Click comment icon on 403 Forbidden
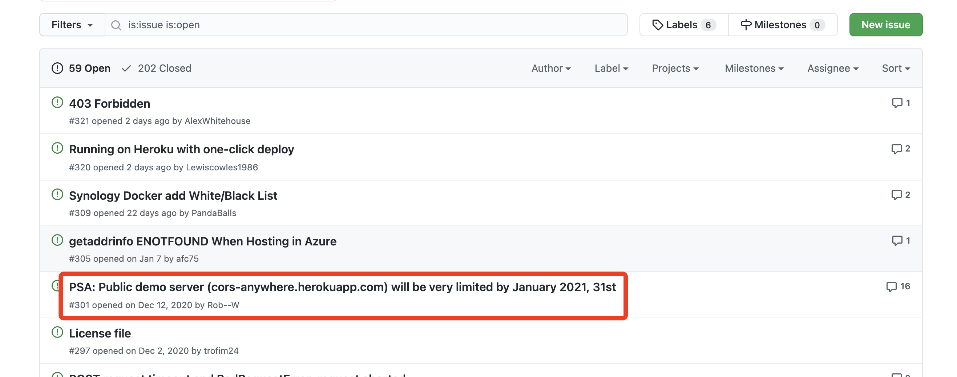Screen dimensions: 957x377 tap(897, 103)
